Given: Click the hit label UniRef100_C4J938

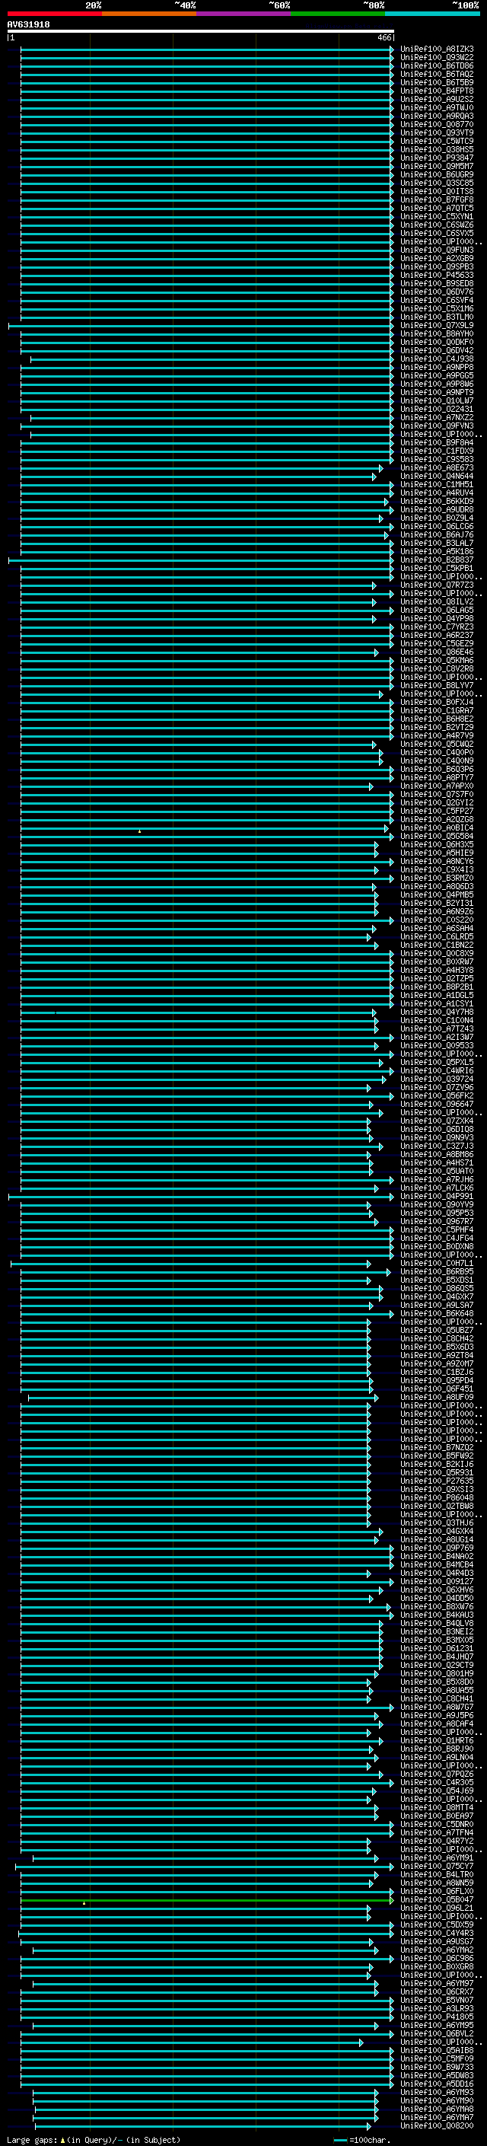Looking at the screenshot, I should point(437,359).
